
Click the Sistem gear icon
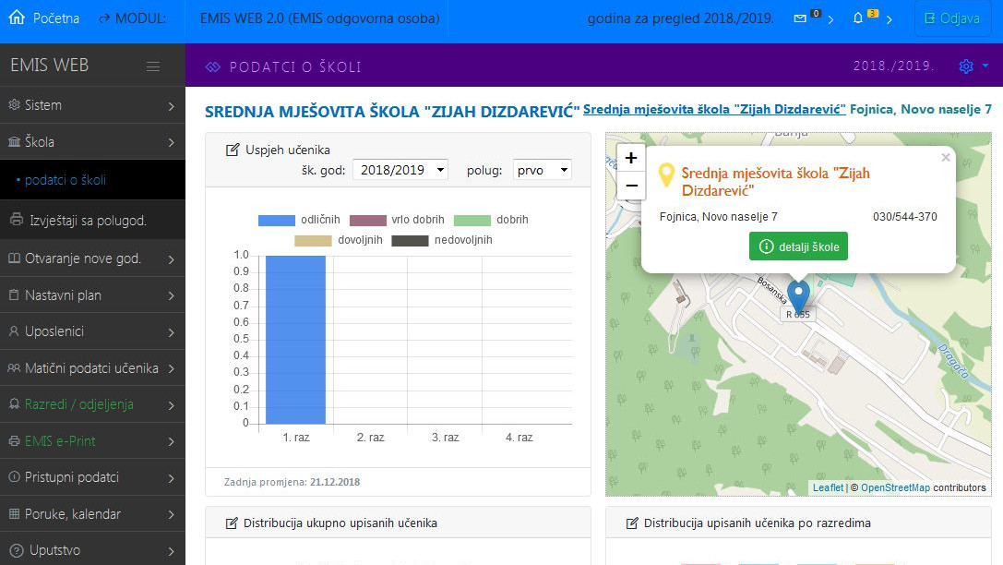pyautogui.click(x=14, y=105)
